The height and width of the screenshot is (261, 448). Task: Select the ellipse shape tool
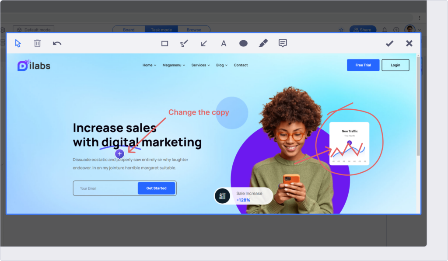[x=243, y=43]
